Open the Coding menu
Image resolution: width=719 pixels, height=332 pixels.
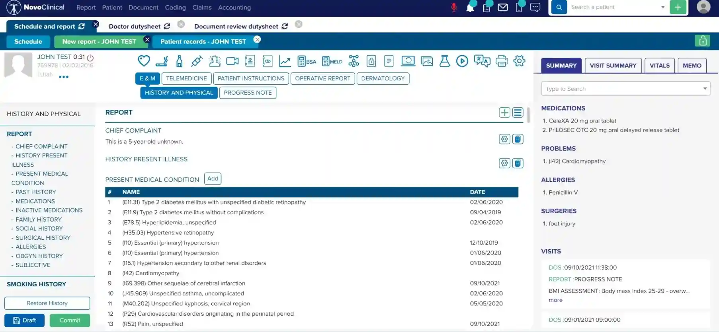tap(175, 8)
